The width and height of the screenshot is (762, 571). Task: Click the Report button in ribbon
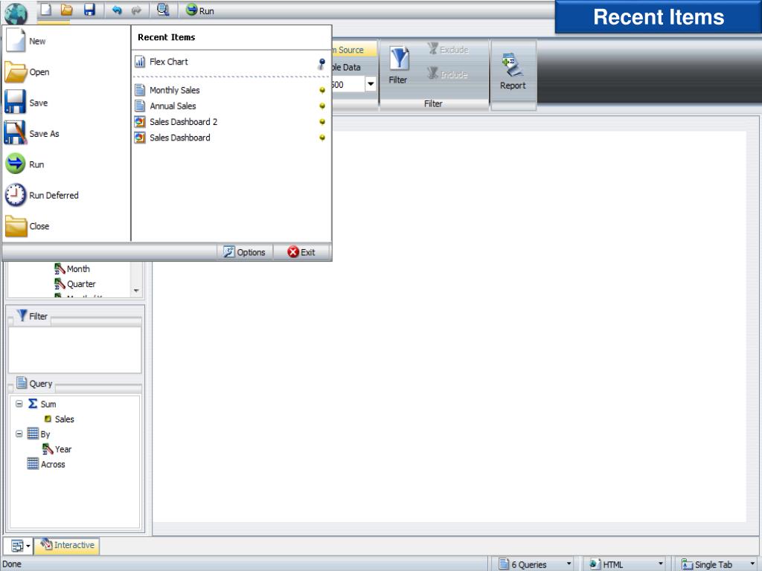point(513,71)
